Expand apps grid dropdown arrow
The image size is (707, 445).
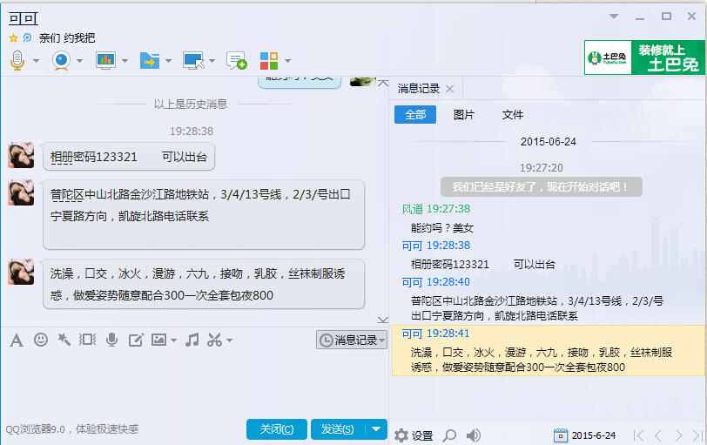(x=287, y=60)
